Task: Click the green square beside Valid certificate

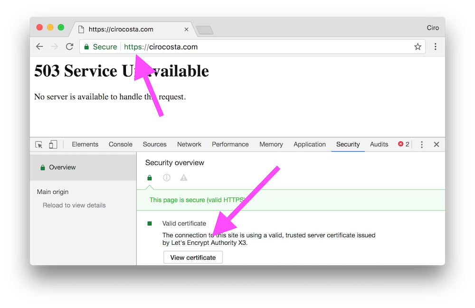Action: (x=149, y=223)
